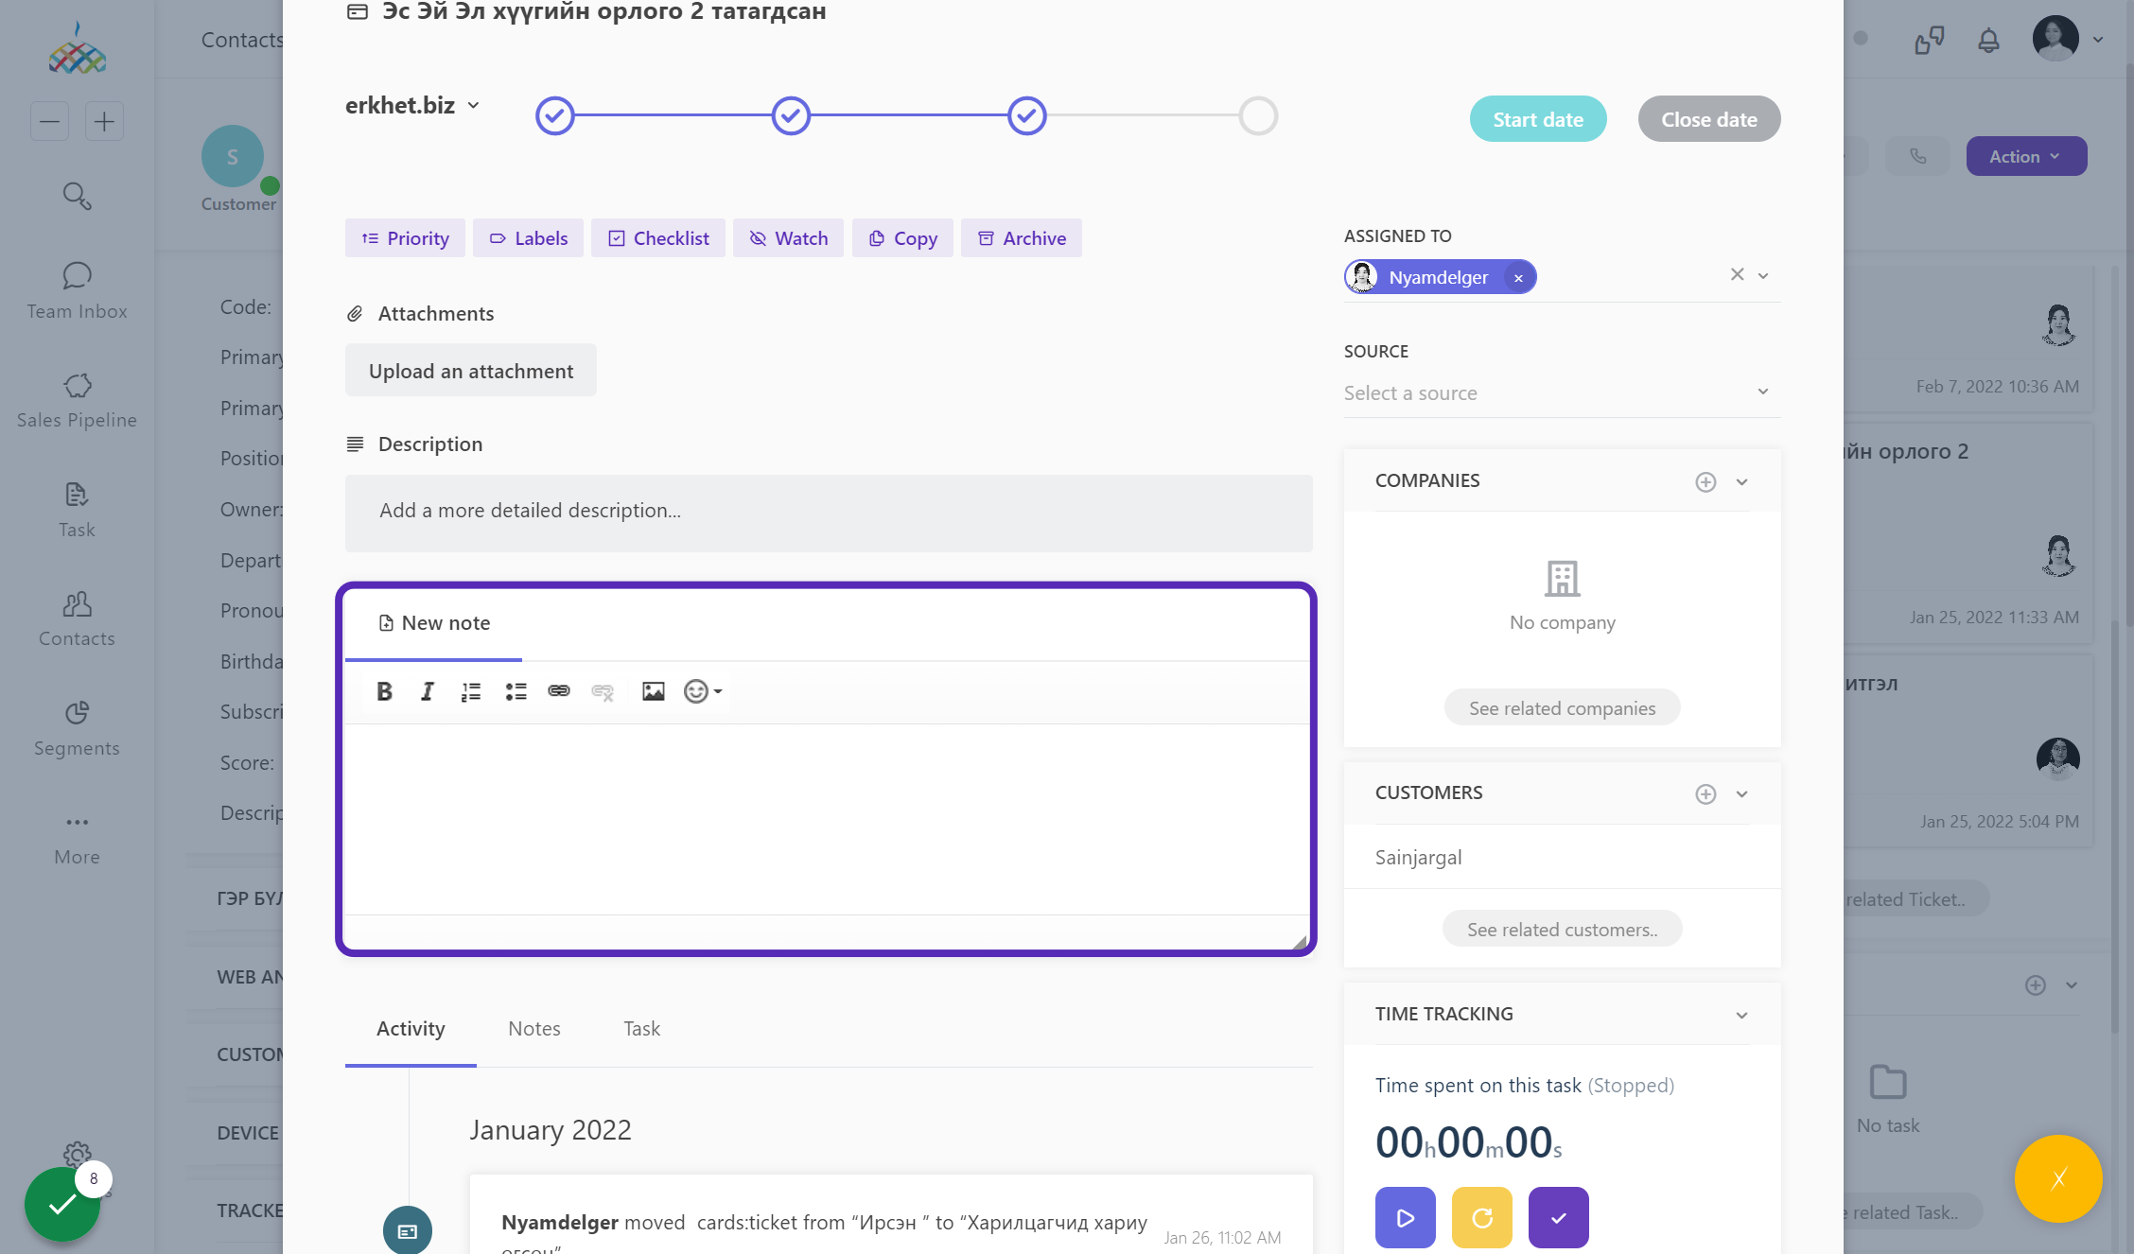
Task: Collapse the Customers section
Action: tap(1741, 793)
